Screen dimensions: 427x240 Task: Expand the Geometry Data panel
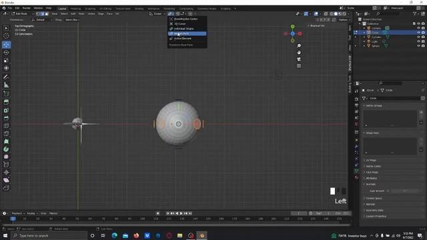(374, 211)
